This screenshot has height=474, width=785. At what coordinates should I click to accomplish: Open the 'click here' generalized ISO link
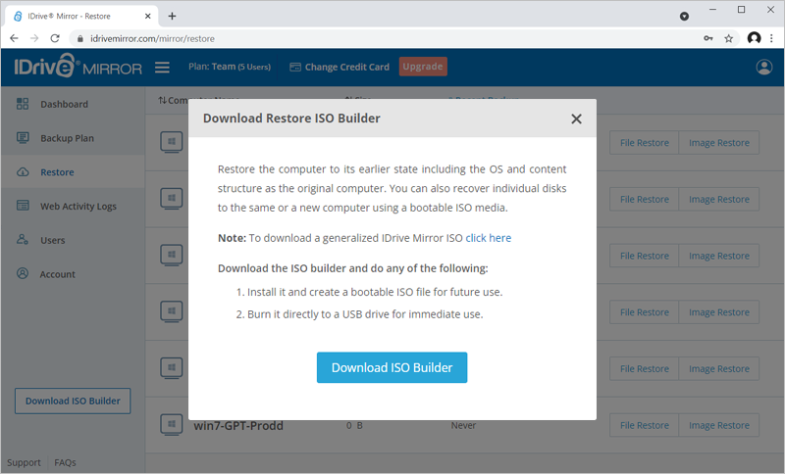[x=488, y=238]
